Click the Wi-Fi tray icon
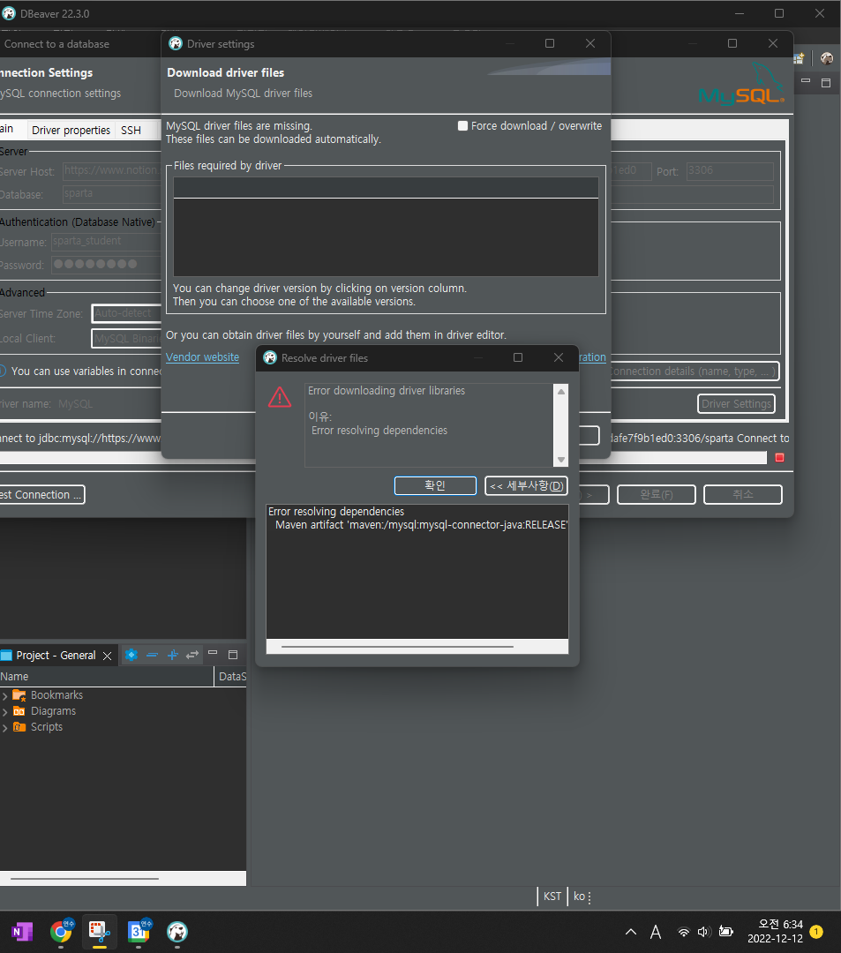The image size is (841, 953). [684, 932]
